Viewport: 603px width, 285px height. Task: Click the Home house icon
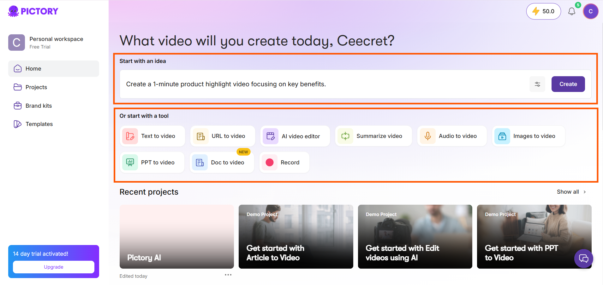[18, 69]
